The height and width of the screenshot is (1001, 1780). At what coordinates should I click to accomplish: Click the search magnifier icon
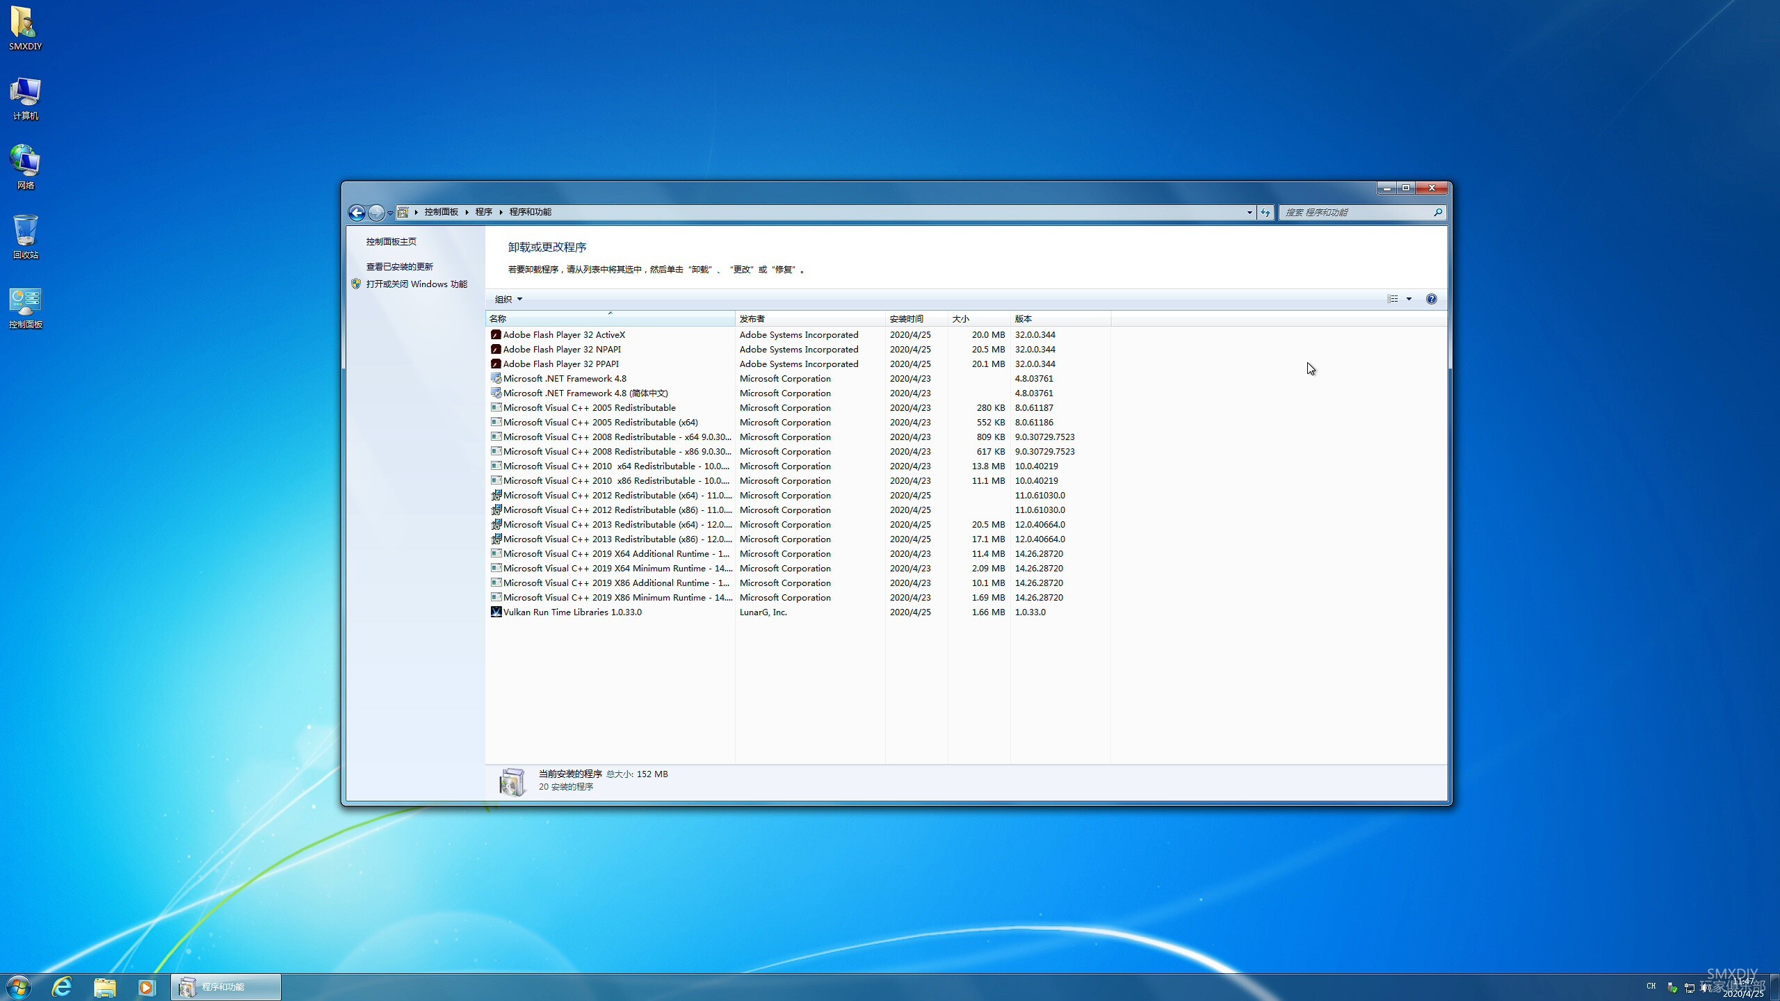[1438, 212]
